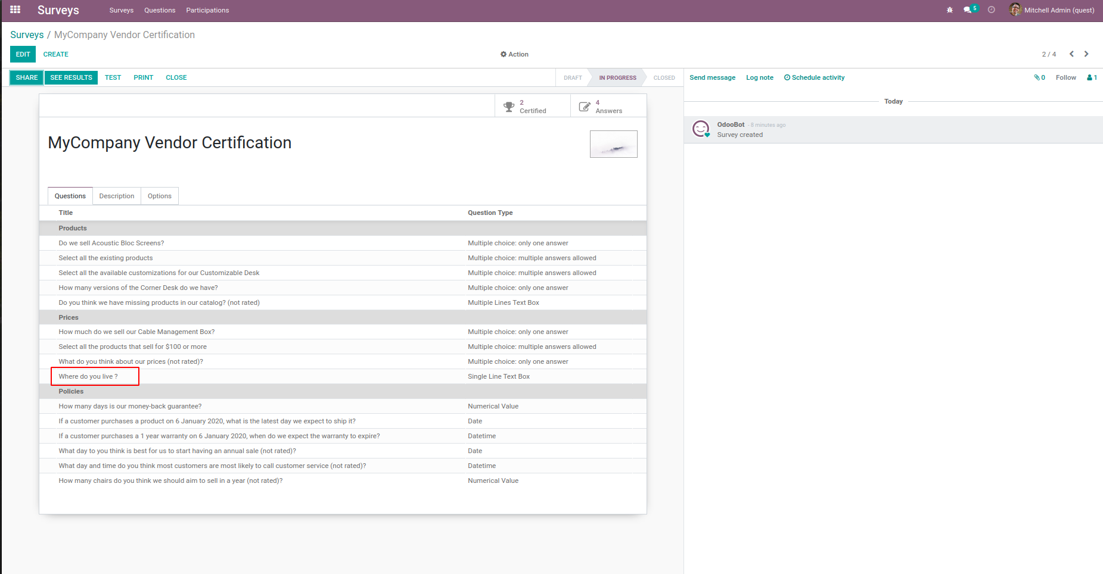Click the attachments paperclip counter
Screen dimensions: 1103x574
click(1039, 78)
